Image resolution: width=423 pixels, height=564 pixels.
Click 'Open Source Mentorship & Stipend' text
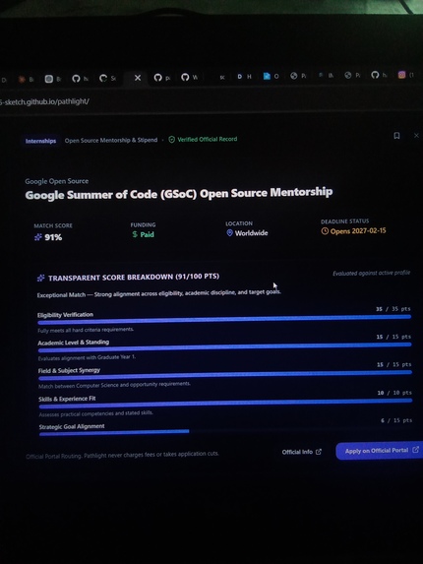111,140
